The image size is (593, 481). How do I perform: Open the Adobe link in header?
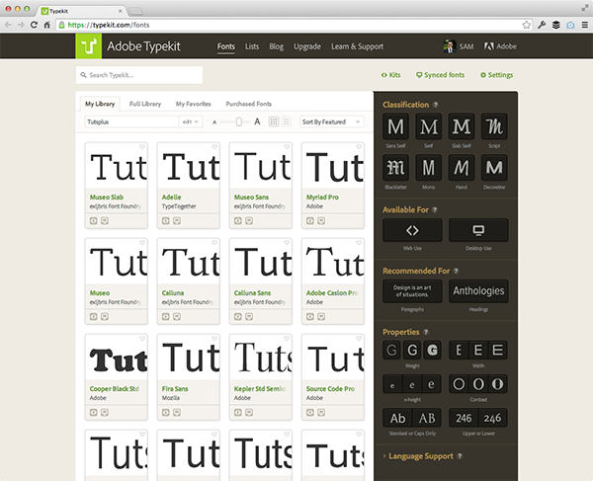[500, 46]
